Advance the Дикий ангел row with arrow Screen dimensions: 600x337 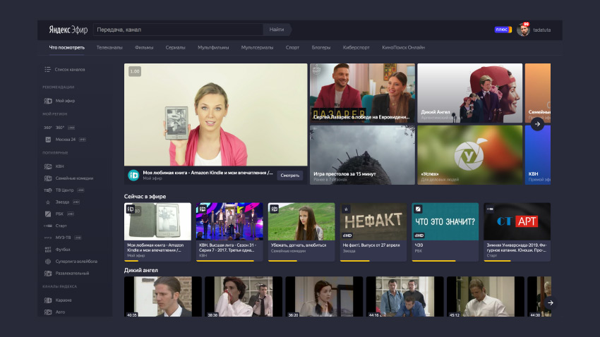(x=551, y=302)
